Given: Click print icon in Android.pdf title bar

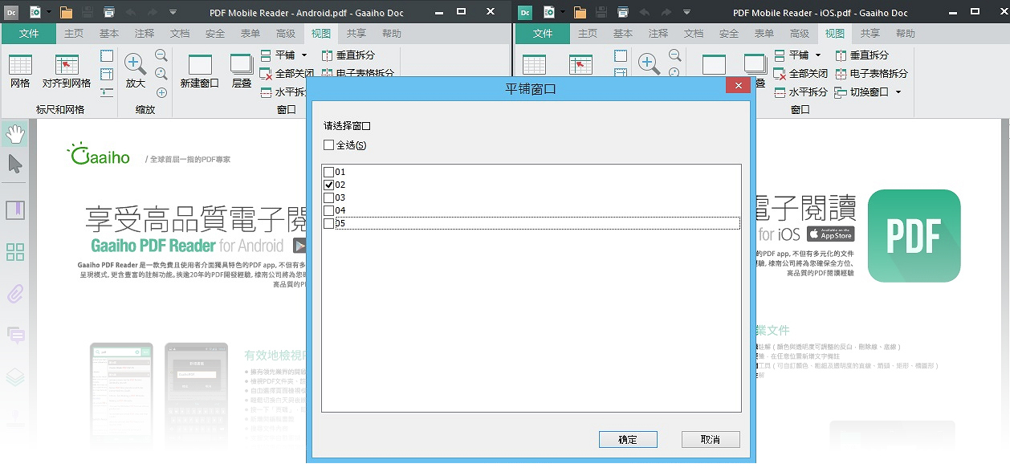Looking at the screenshot, I should coord(109,12).
